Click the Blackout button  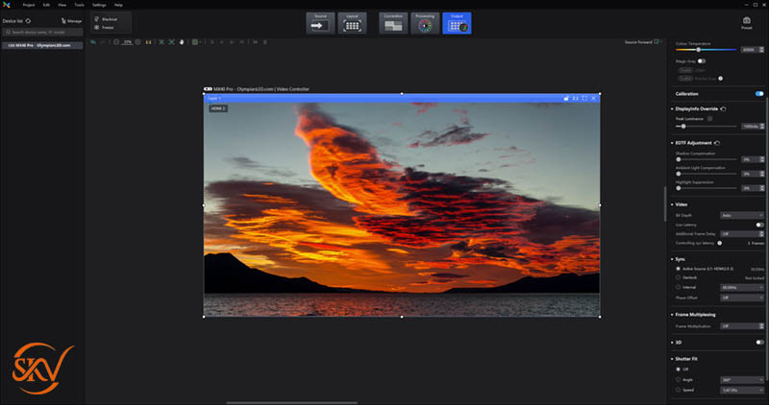108,19
